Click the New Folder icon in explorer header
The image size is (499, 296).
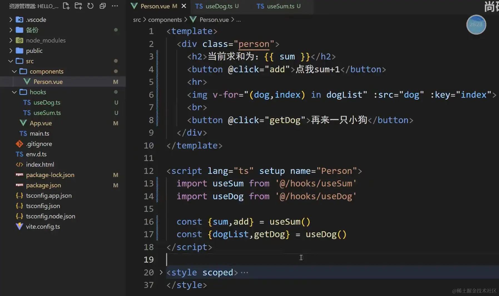pos(78,6)
